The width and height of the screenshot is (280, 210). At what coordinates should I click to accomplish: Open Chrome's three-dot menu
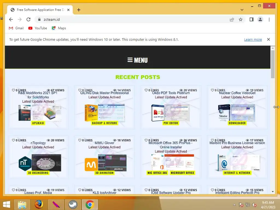click(x=269, y=19)
